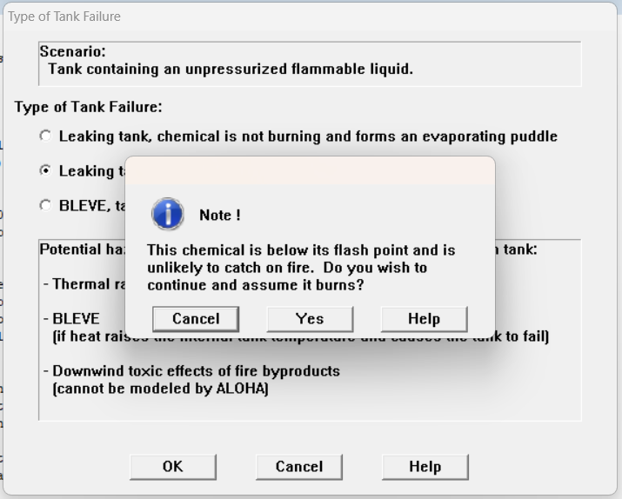This screenshot has height=499, width=622.
Task: Cancel the flash point Note dialog
Action: click(196, 319)
